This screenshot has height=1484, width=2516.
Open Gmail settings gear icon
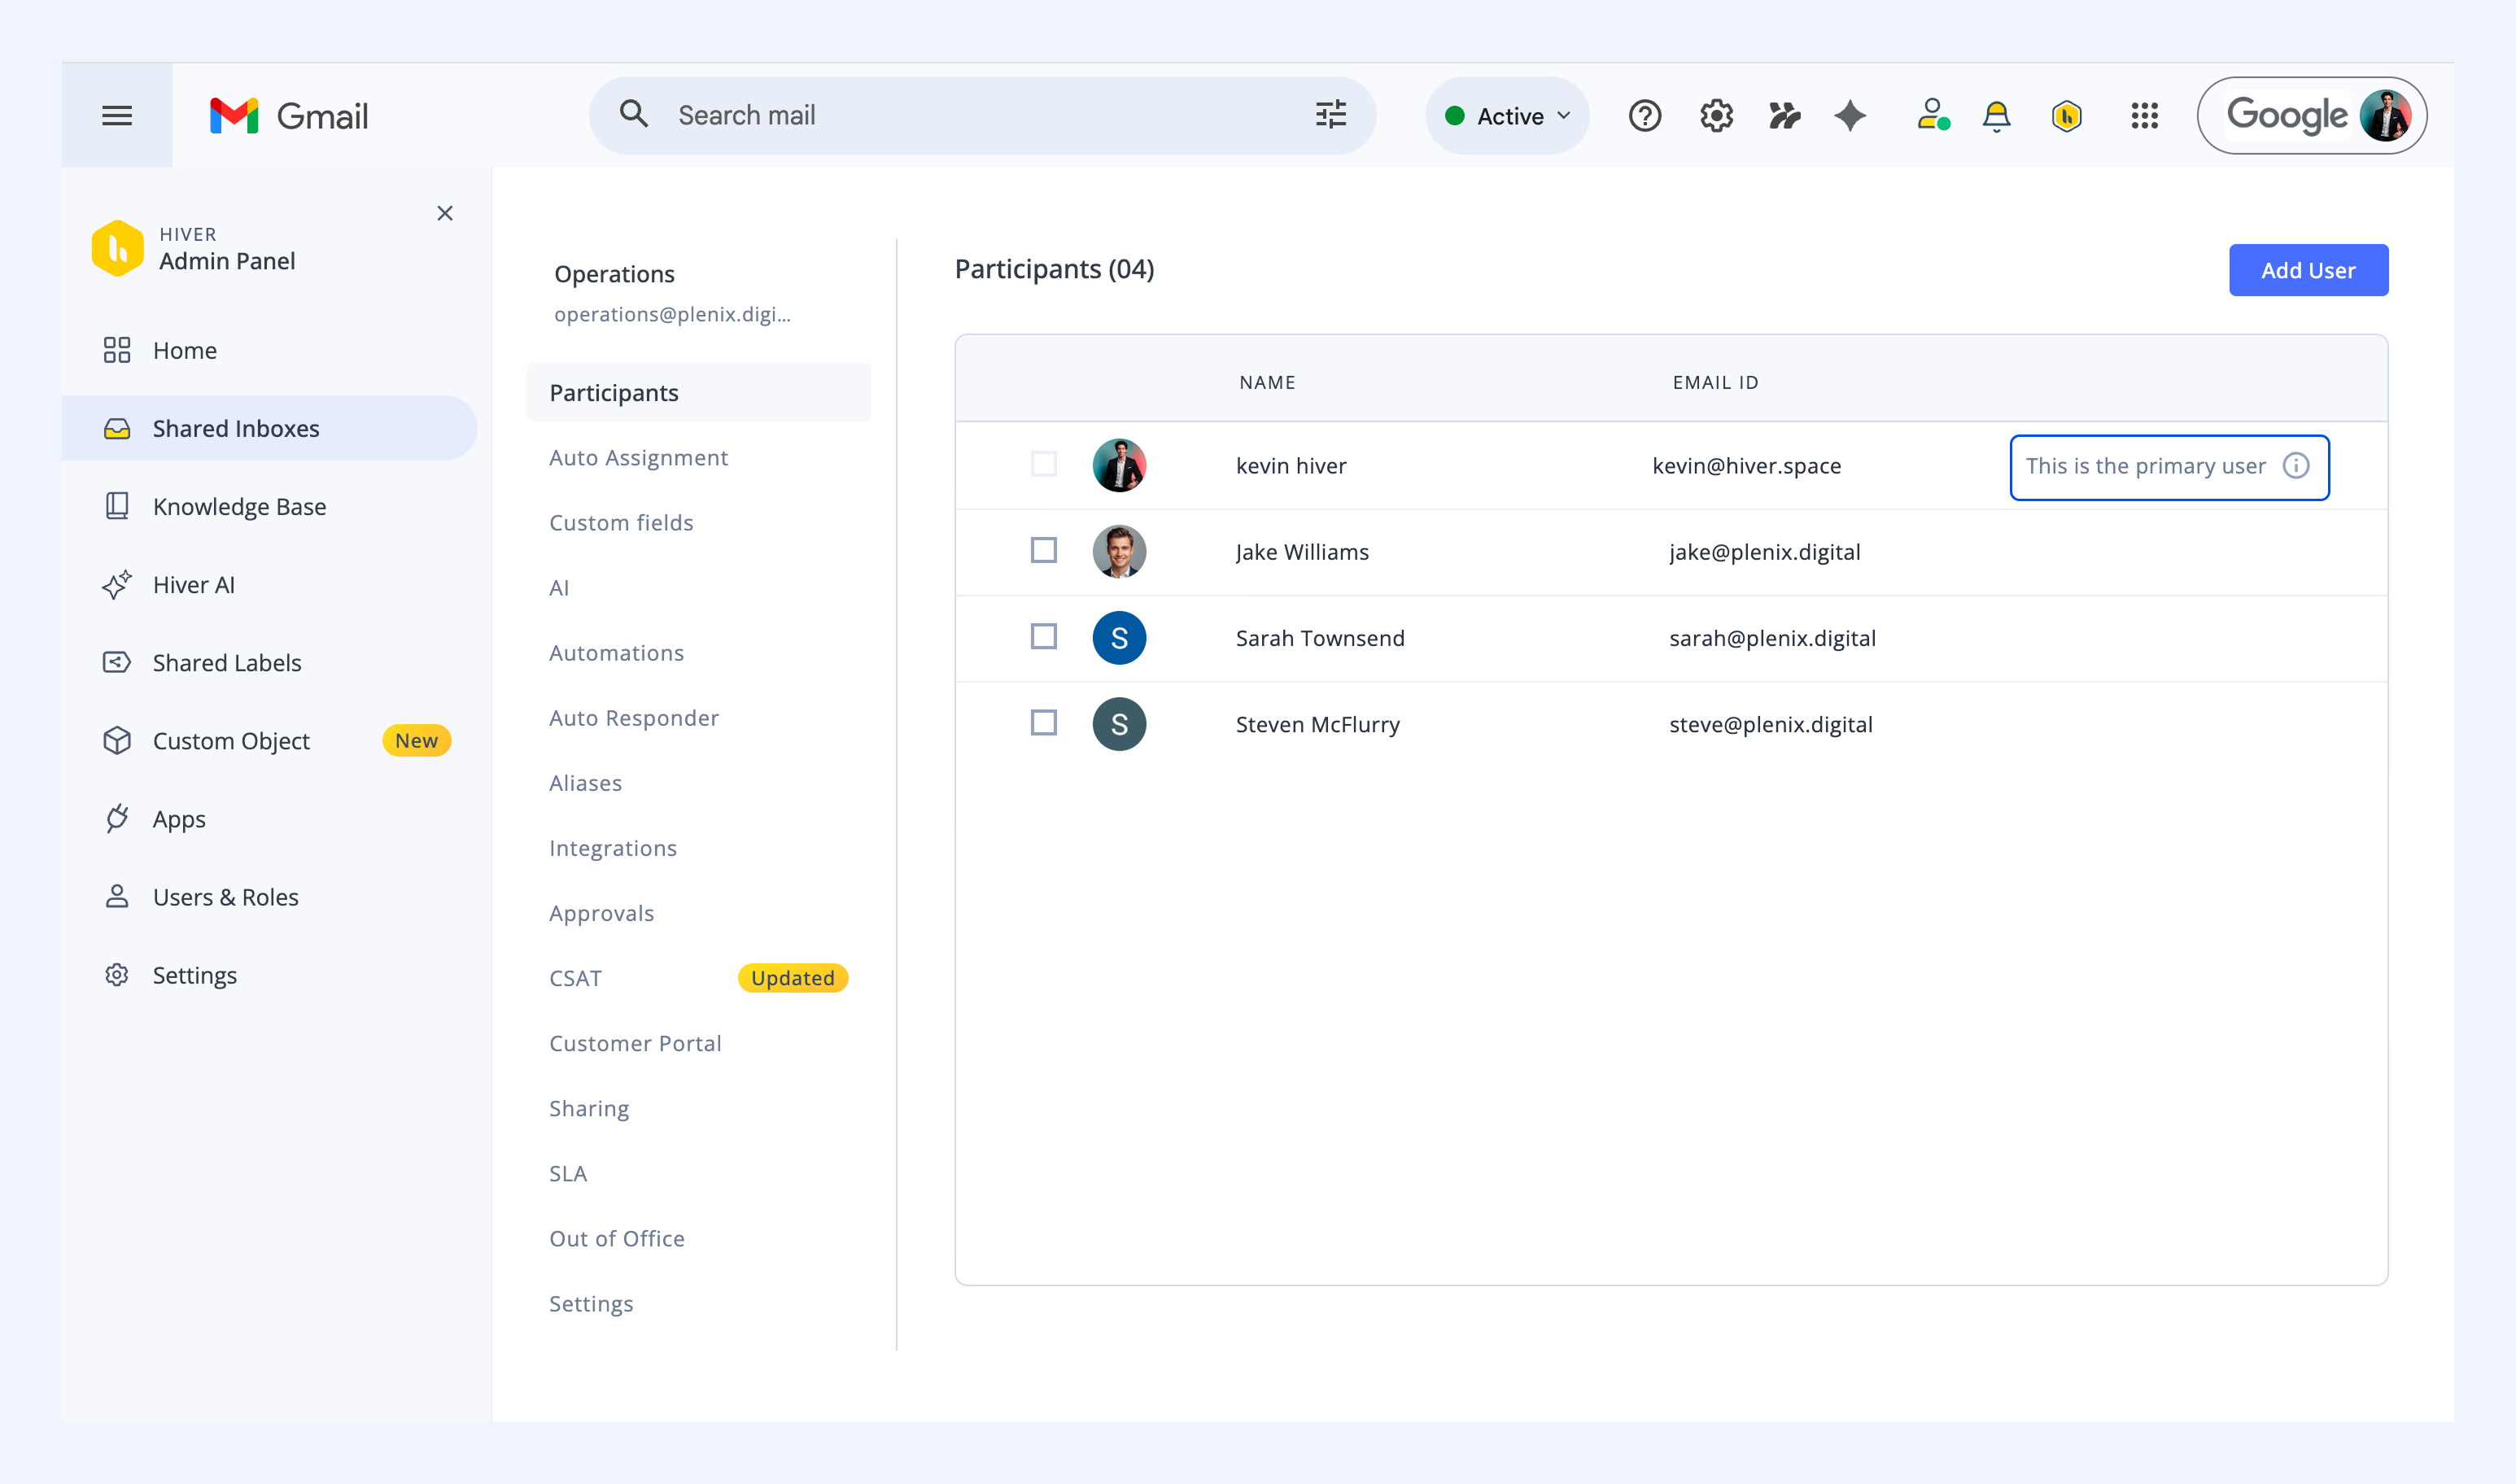(1716, 116)
